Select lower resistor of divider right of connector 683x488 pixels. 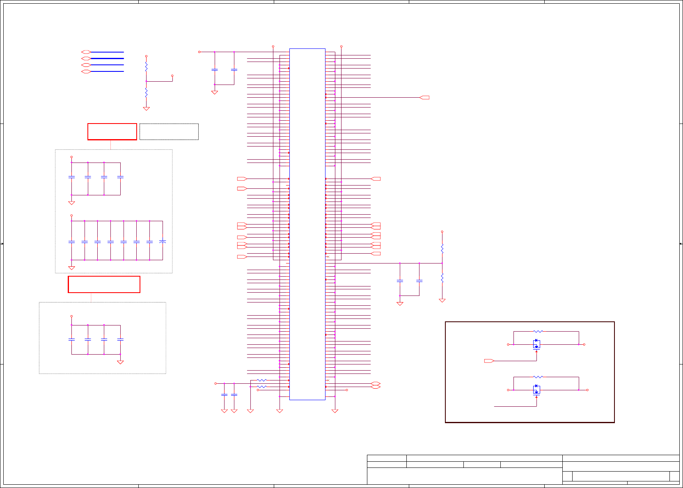click(442, 278)
